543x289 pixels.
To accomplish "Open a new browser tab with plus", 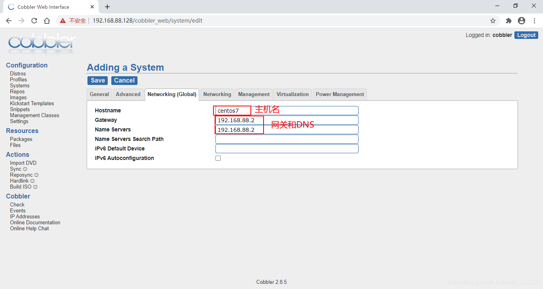I will coord(107,7).
